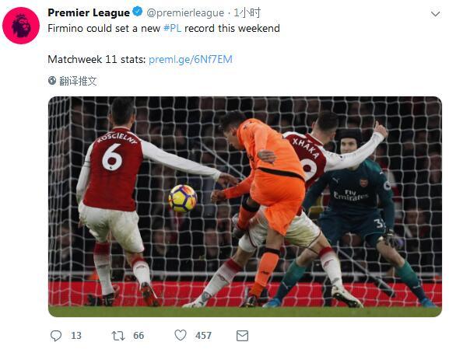Open the preml.ge/6Nf7EM stats link
The width and height of the screenshot is (449, 349).
point(191,60)
